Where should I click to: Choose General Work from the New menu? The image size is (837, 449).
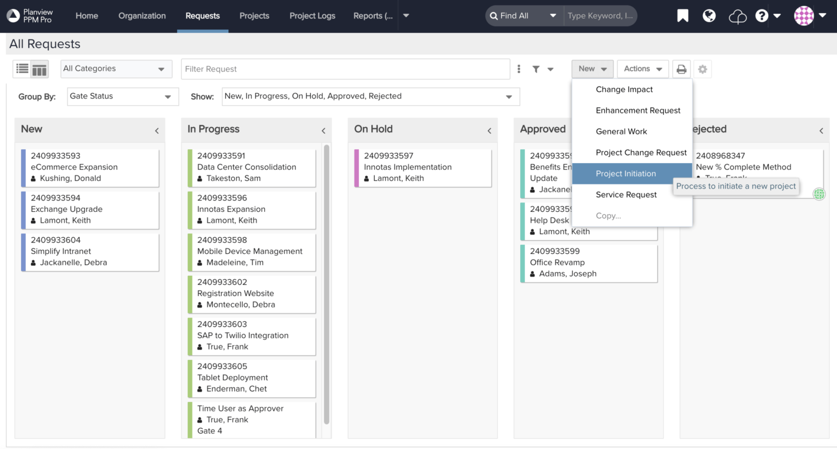[632, 131]
